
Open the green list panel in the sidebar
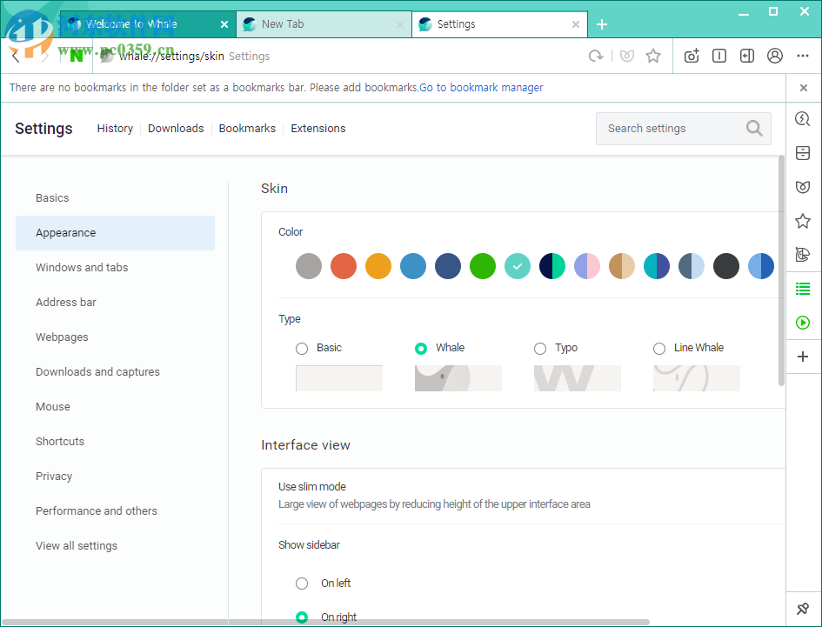[x=802, y=289]
